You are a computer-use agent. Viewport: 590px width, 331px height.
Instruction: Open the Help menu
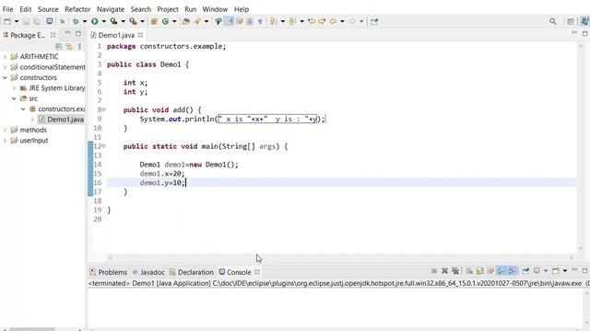tap(242, 9)
